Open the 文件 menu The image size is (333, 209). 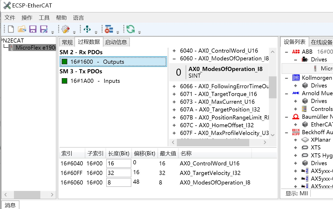(x=10, y=18)
